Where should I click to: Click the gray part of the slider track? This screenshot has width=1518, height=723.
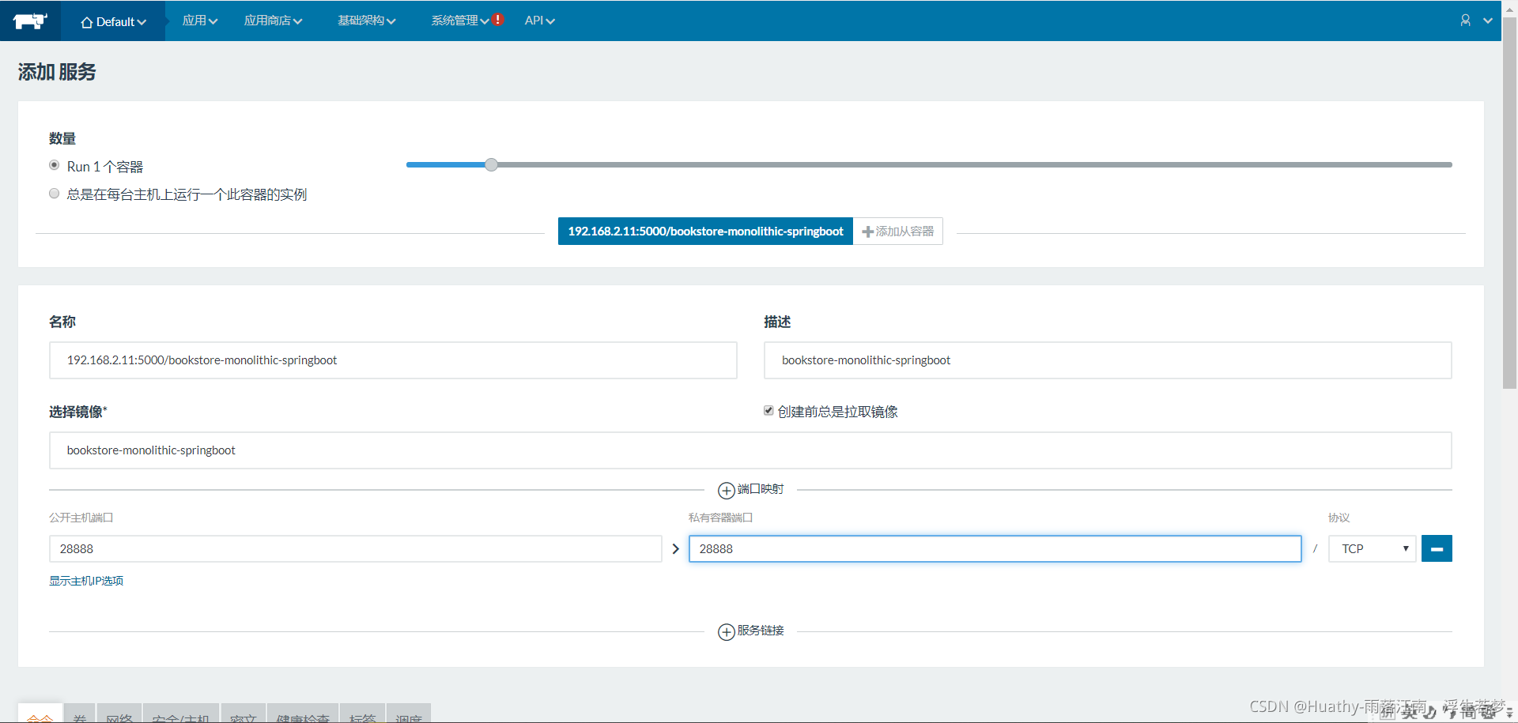pyautogui.click(x=975, y=164)
